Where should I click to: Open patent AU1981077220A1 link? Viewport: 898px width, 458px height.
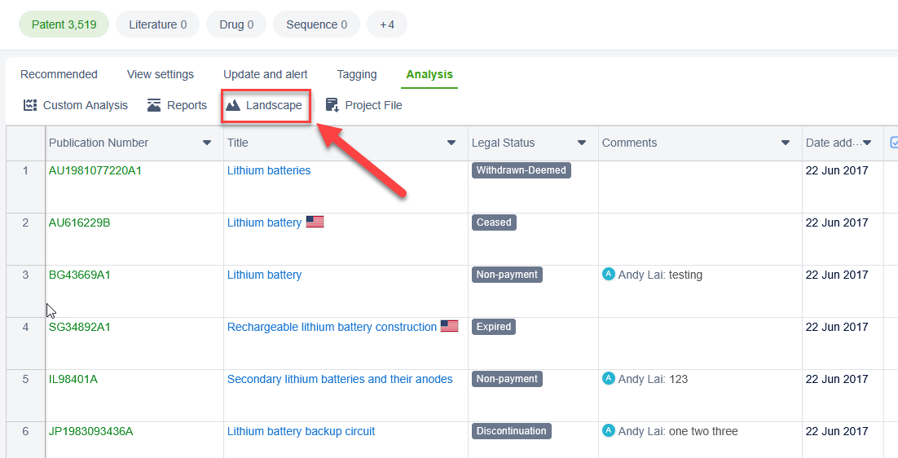[95, 170]
